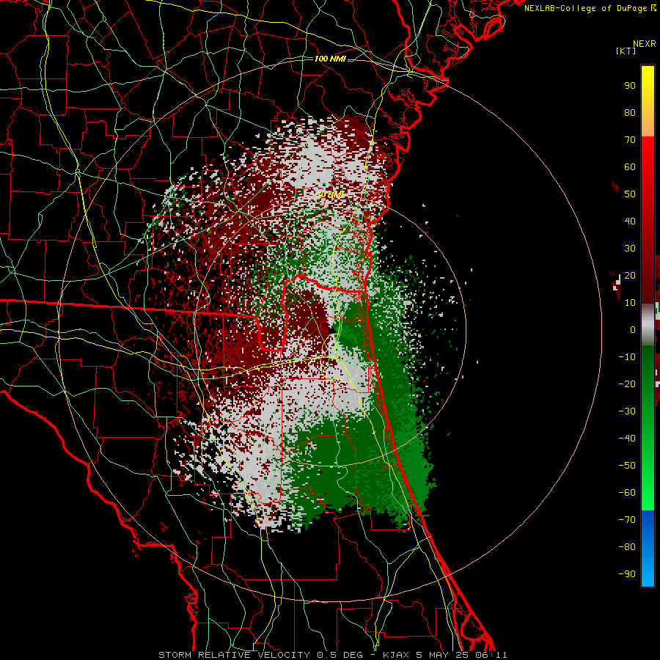Viewport: 660px width, 660px height.
Task: Select the 40 value on velocity scale
Action: click(x=630, y=221)
